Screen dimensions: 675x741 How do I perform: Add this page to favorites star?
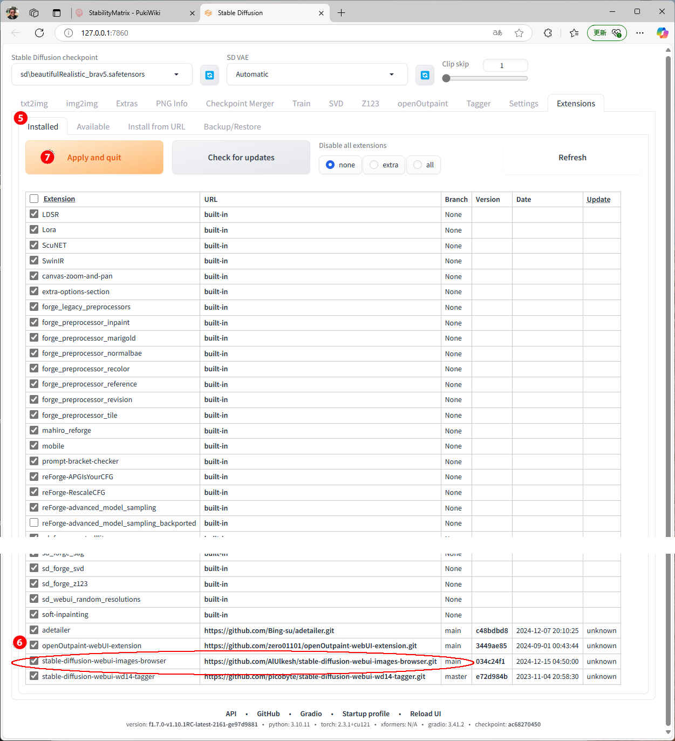[x=519, y=33]
